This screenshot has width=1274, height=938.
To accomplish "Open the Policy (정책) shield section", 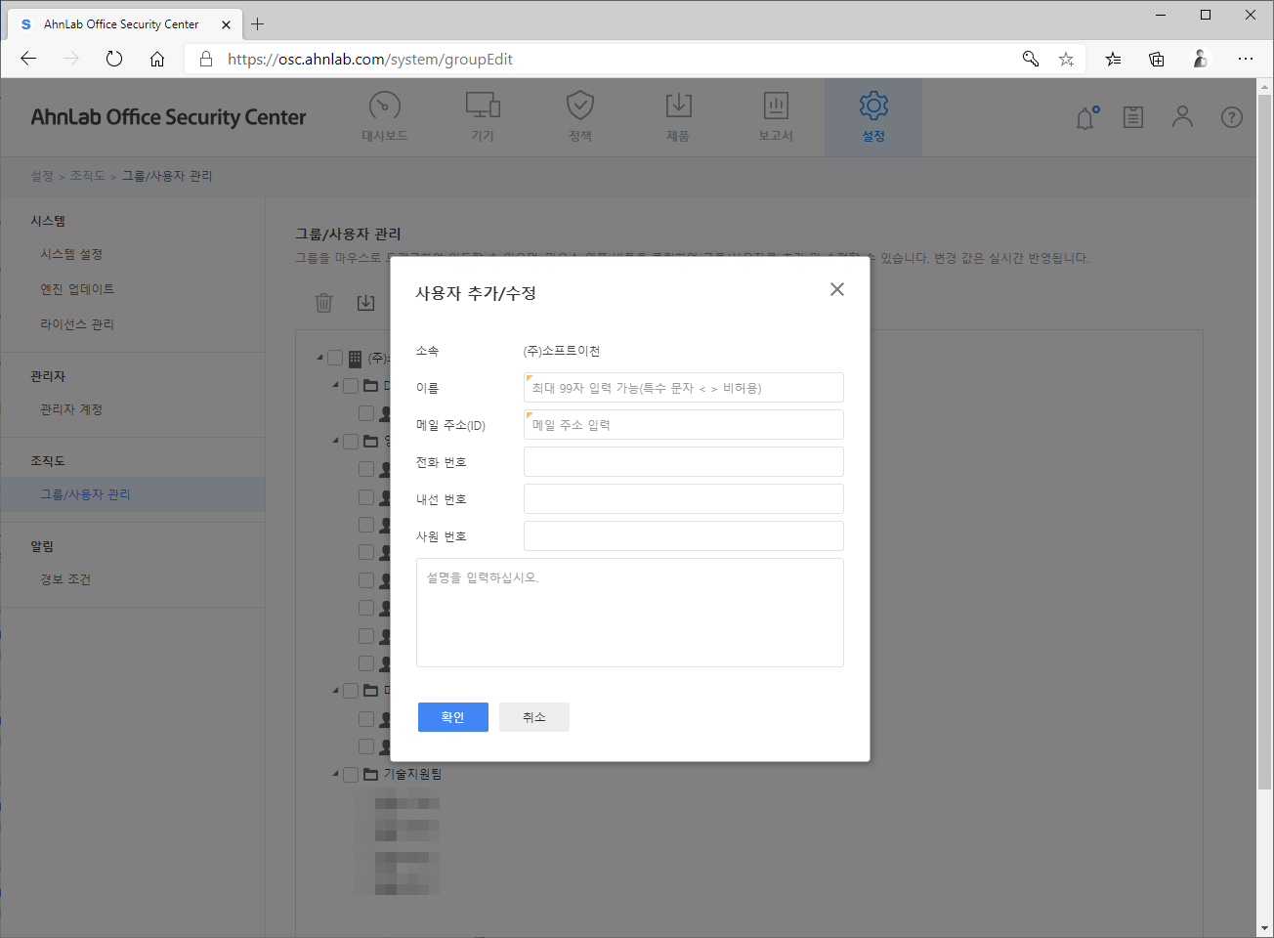I will point(580,116).
